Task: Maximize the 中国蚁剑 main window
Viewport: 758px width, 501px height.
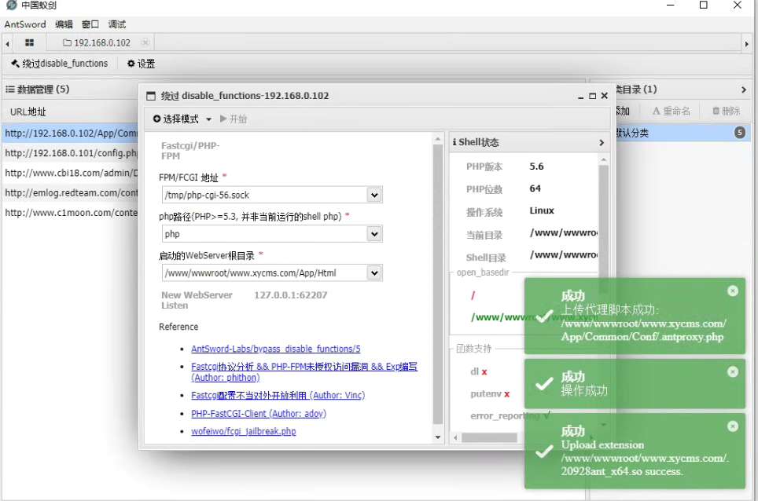Action: [x=704, y=5]
